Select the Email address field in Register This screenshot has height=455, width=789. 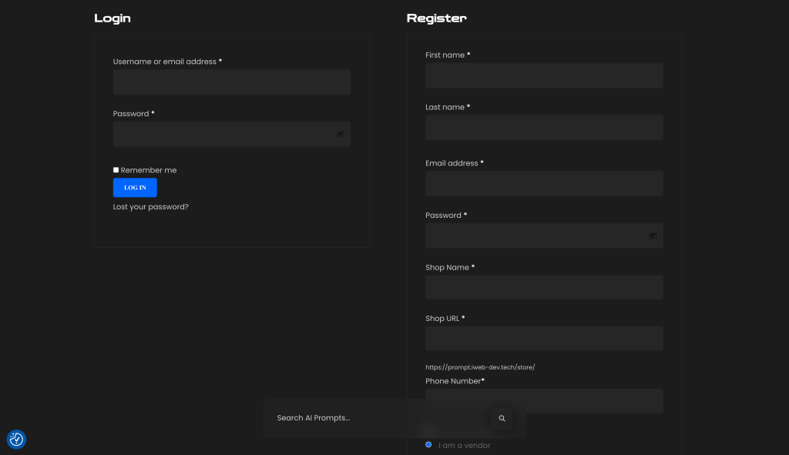click(544, 183)
